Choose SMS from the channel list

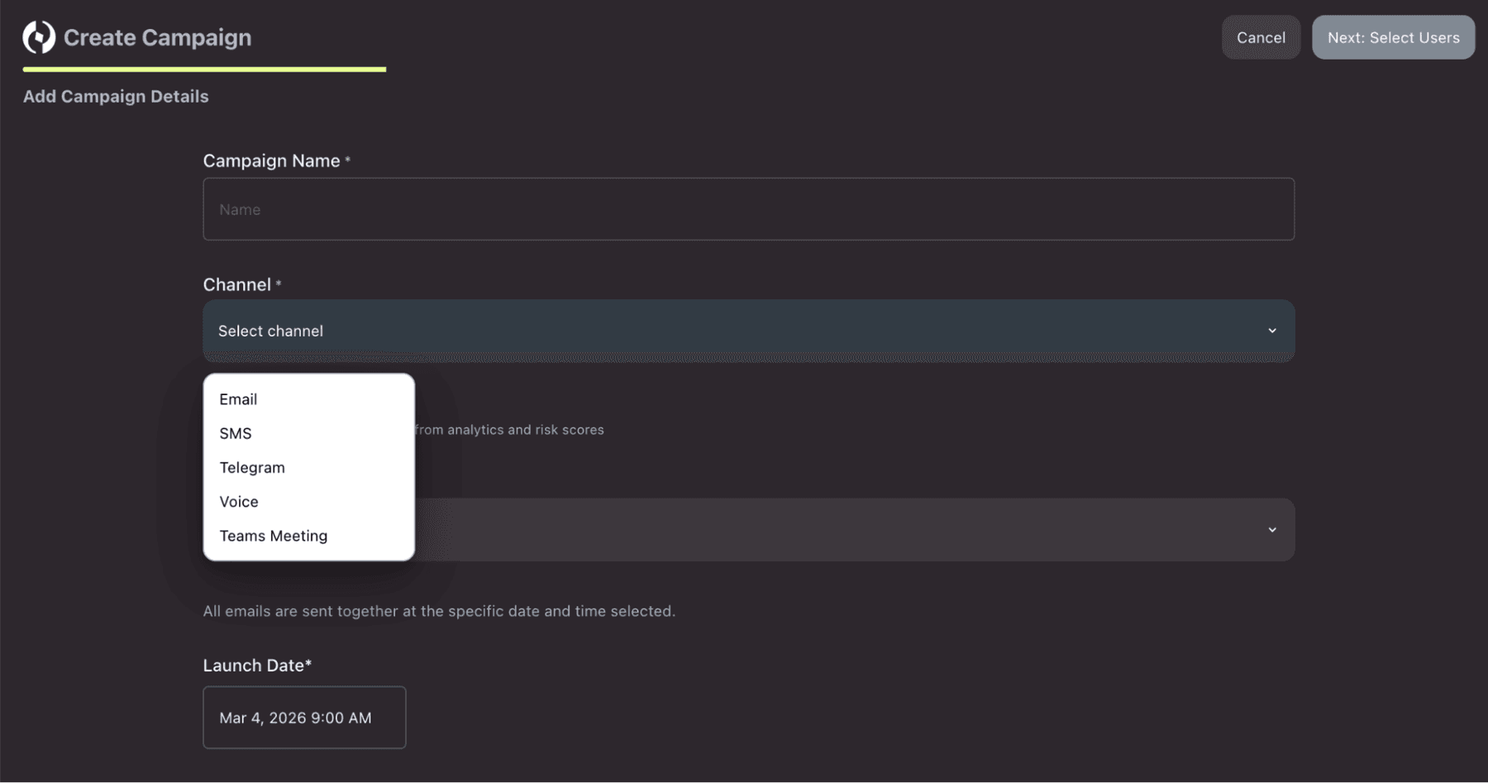point(235,432)
